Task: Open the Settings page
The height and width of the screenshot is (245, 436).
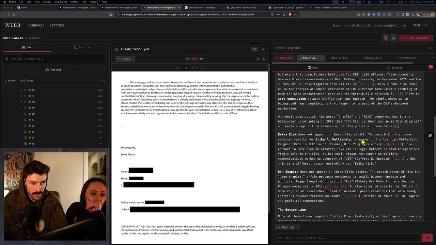Action: coord(57,26)
